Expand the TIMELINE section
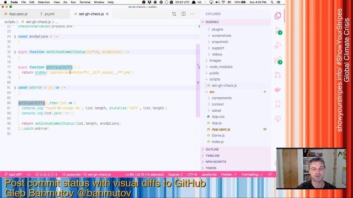This screenshot has width=353, height=198. coord(212,156)
